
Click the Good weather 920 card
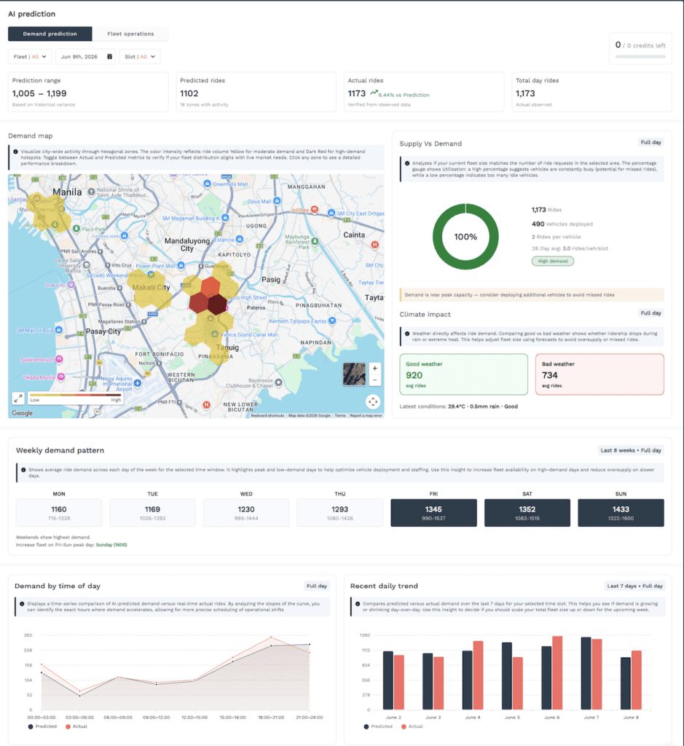pyautogui.click(x=464, y=374)
